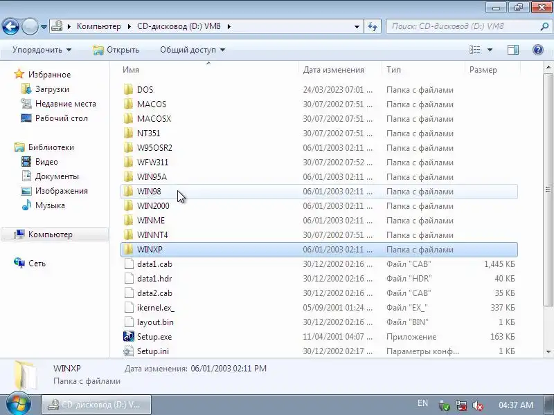Select the NT351 folder icon
The width and height of the screenshot is (554, 415).
(129, 133)
